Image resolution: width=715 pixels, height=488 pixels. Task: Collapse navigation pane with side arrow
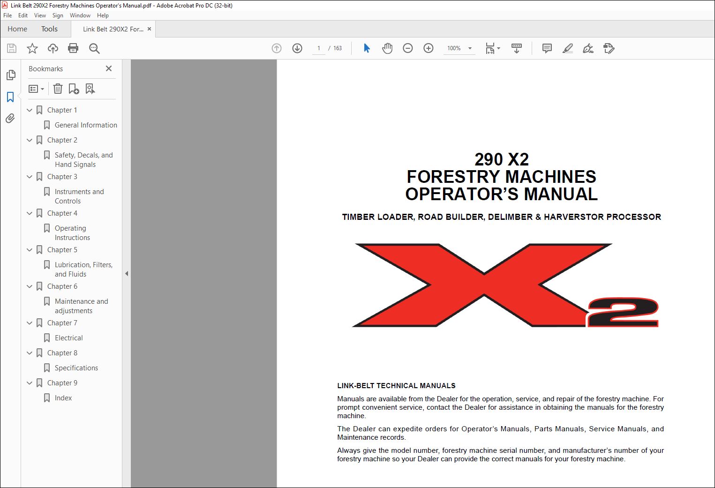coord(127,274)
